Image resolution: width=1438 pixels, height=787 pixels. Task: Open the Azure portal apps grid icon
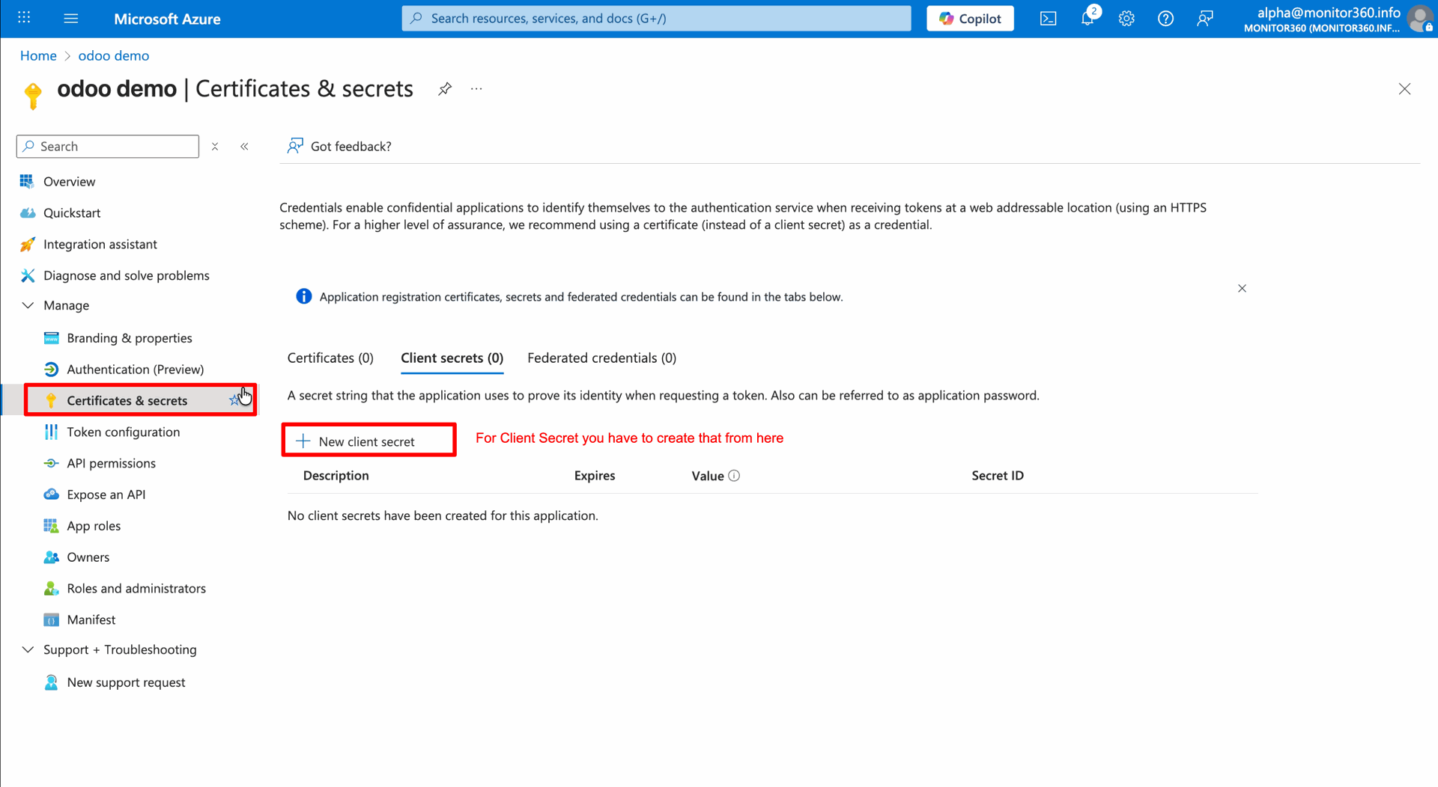[x=24, y=18]
